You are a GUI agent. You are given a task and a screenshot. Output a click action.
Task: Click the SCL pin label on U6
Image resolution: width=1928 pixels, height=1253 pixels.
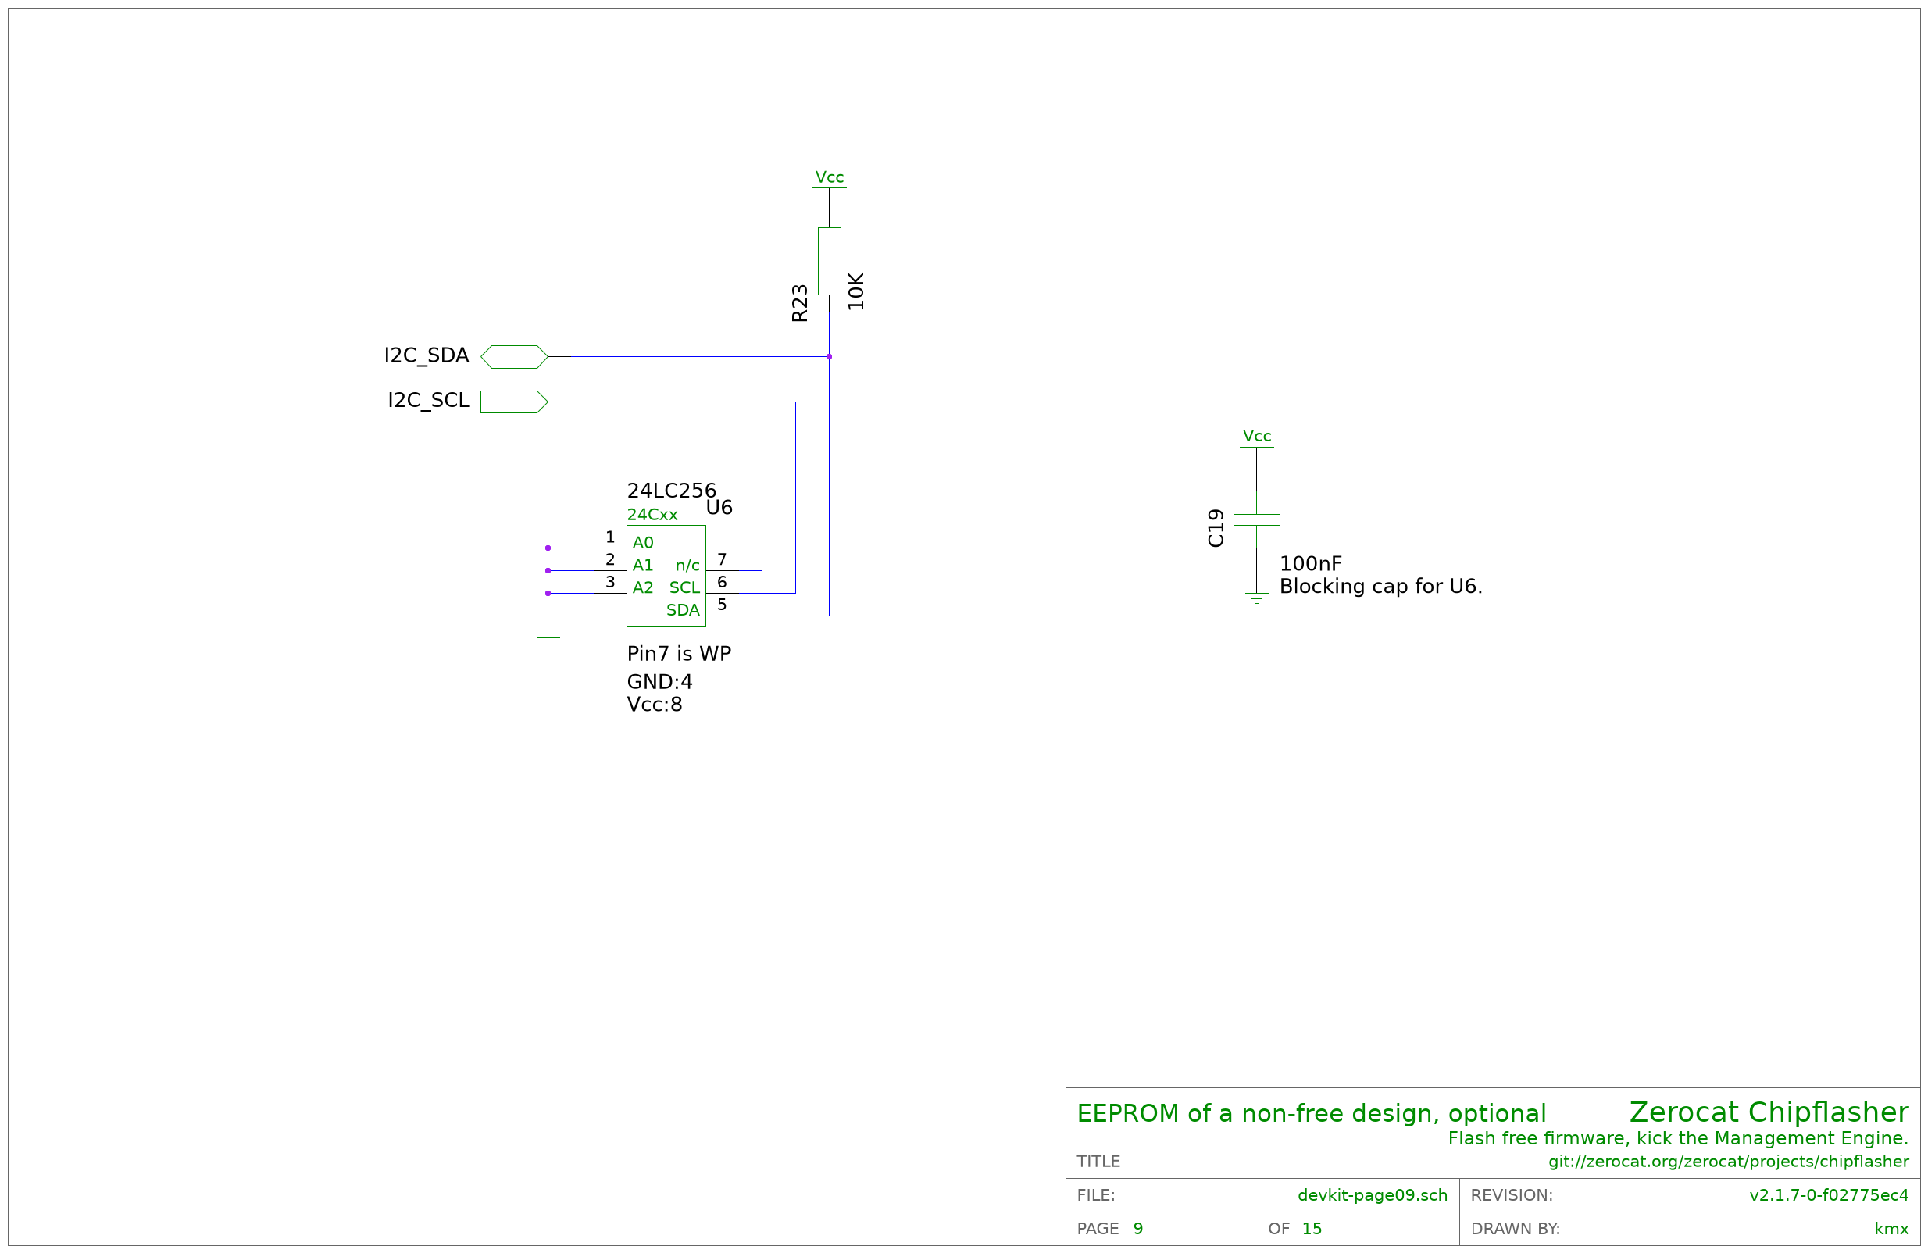(x=684, y=588)
